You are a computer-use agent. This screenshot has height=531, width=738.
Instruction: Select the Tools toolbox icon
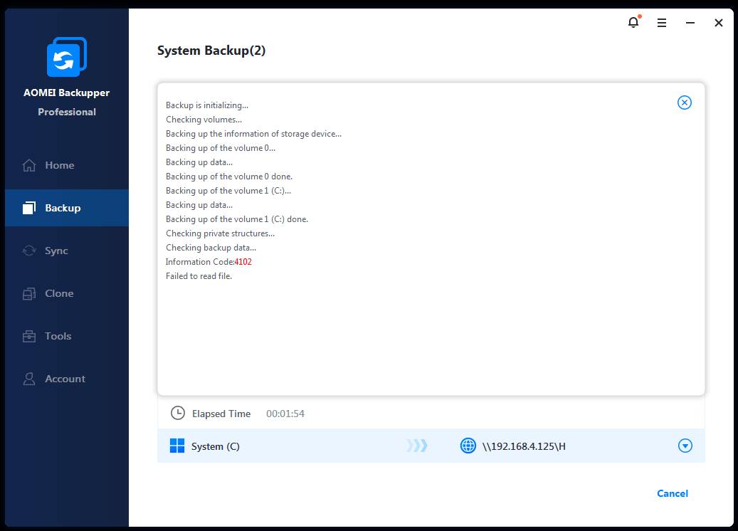[x=29, y=336]
